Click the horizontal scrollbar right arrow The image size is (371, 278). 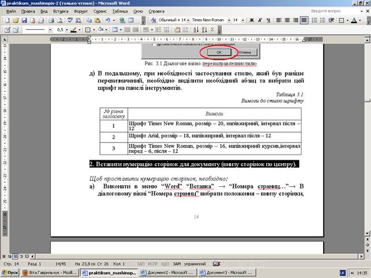(x=361, y=256)
